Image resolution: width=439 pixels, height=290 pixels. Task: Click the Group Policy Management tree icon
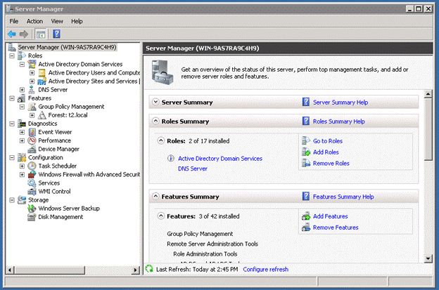[32, 107]
